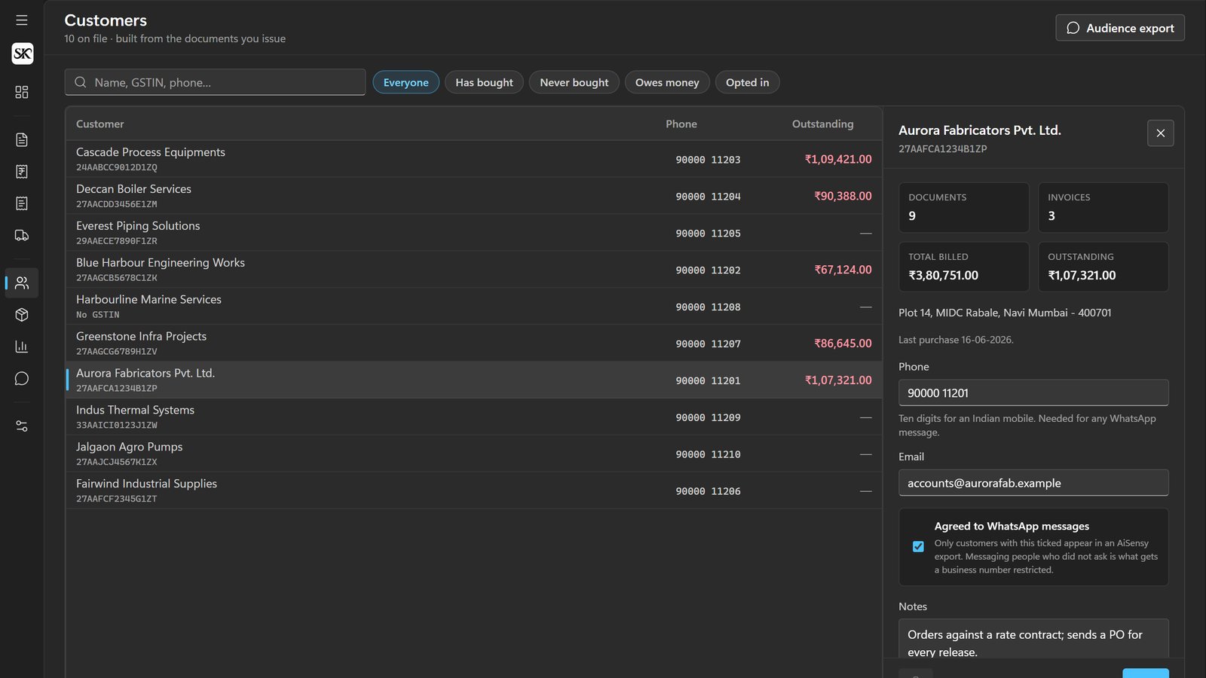1206x678 pixels.
Task: Open the sliders settings icon in sidebar
Action: 22,426
